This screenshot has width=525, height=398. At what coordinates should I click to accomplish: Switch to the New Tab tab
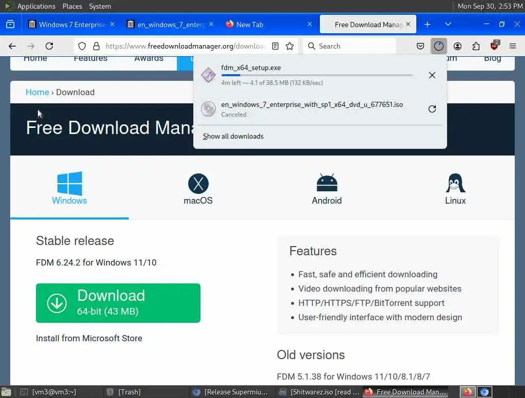point(269,25)
